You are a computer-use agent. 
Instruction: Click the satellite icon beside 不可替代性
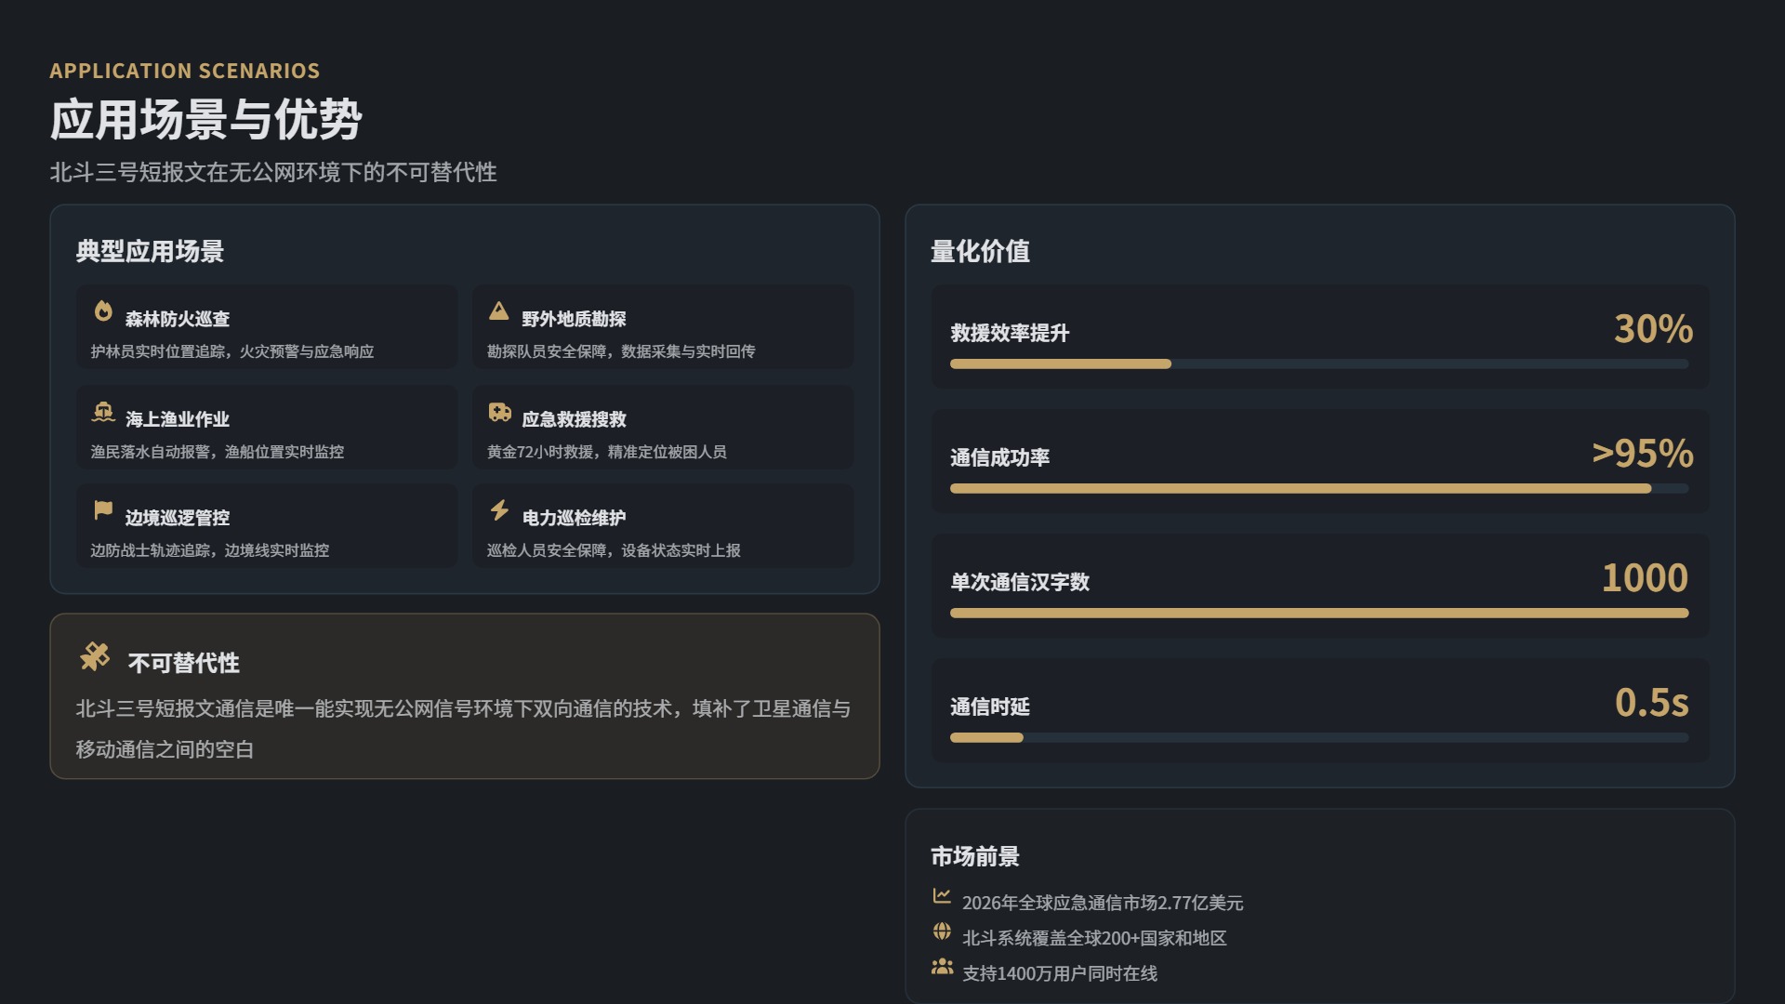(x=95, y=656)
